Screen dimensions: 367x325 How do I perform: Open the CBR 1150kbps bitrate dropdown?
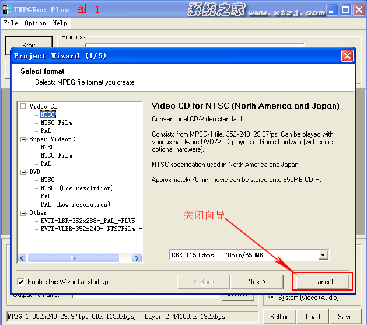pos(323,256)
